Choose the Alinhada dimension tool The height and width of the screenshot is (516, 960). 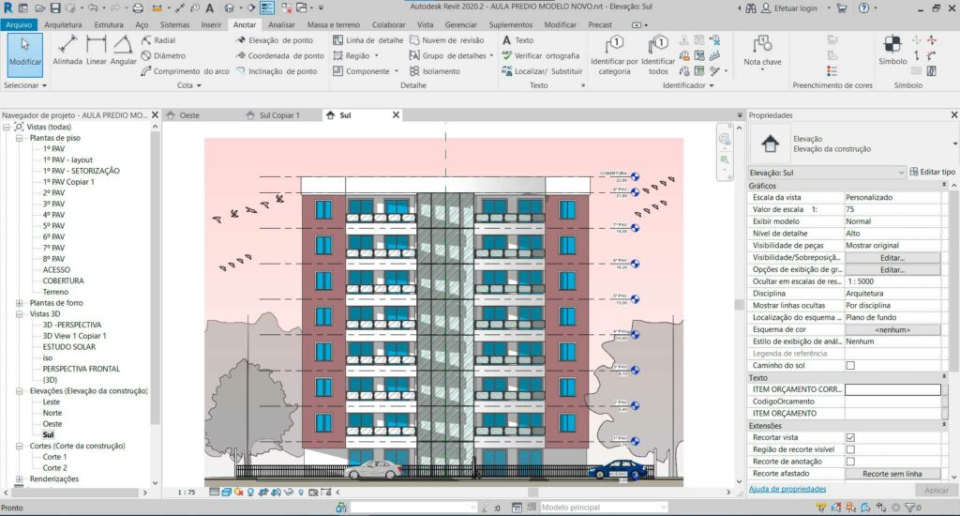67,51
